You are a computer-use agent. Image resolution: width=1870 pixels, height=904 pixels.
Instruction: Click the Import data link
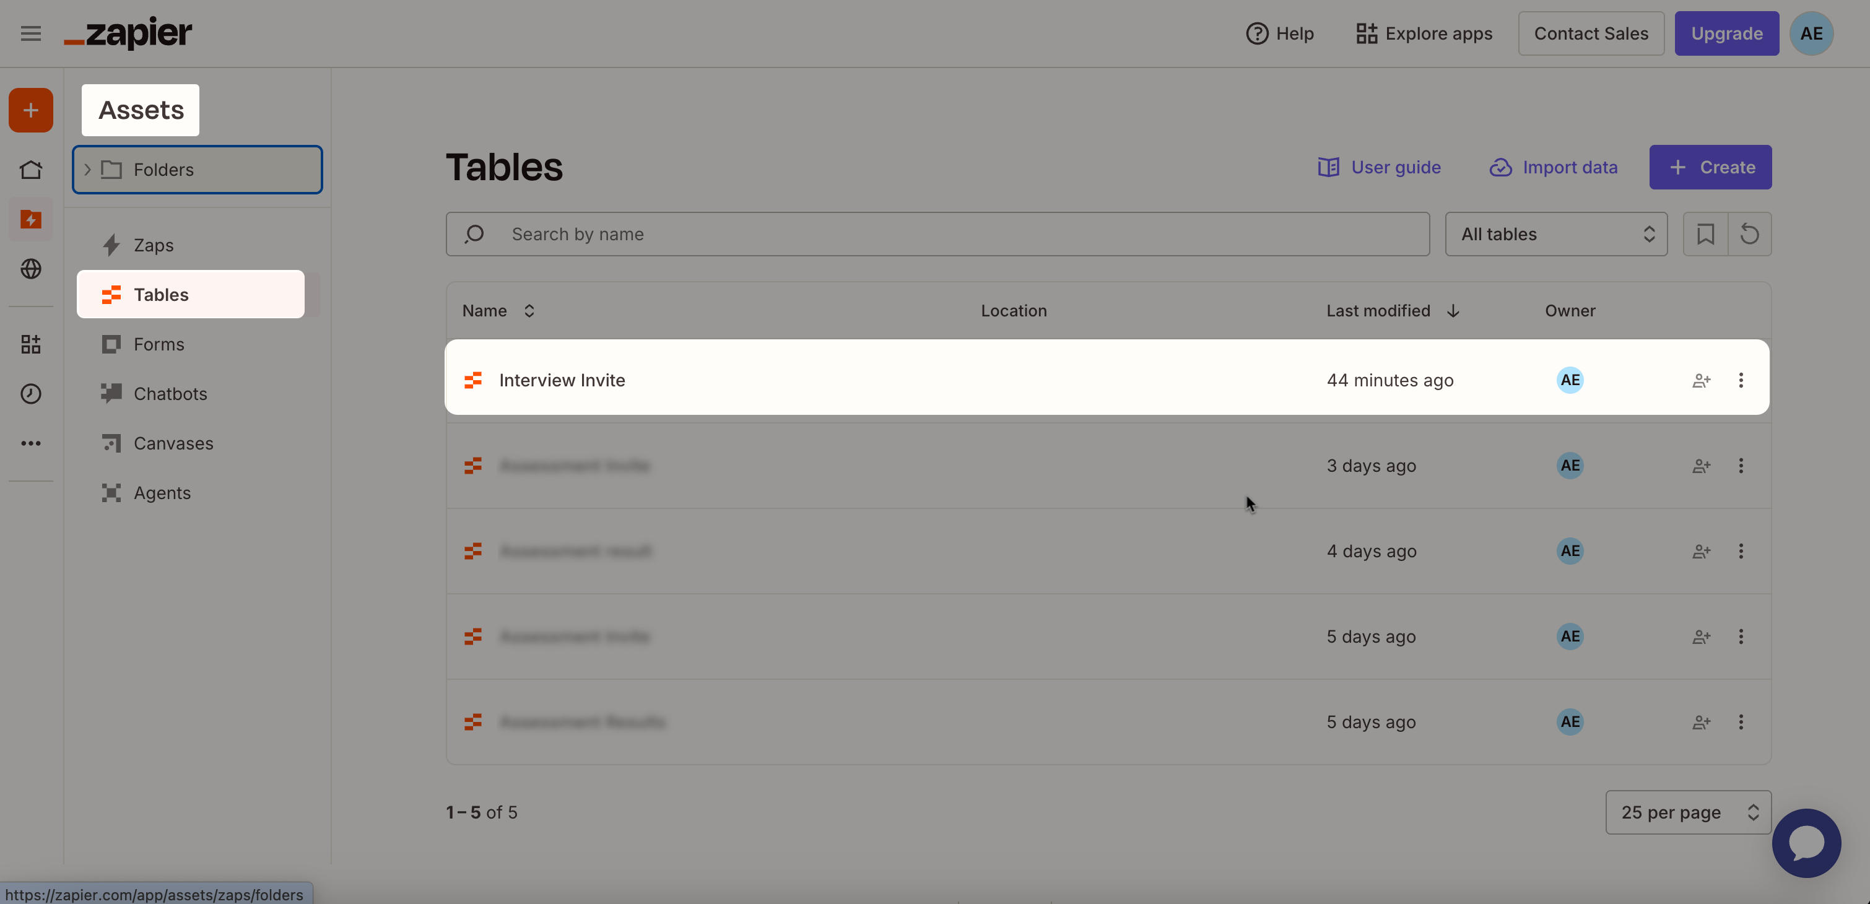(1554, 167)
